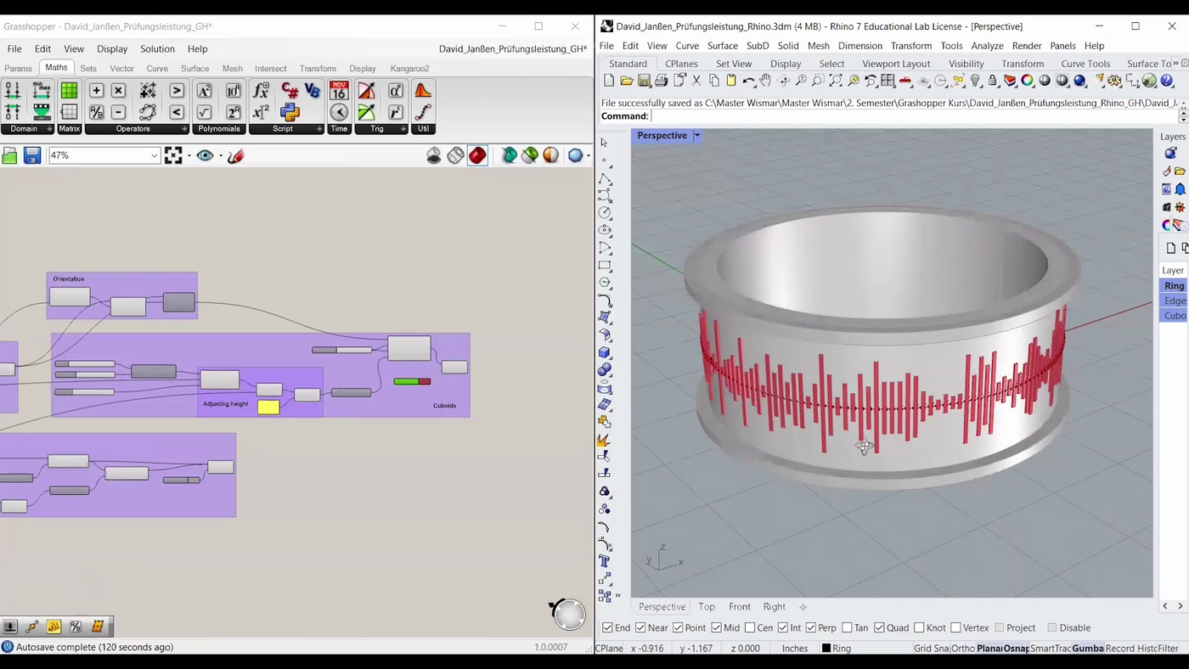Viewport: 1189px width, 669px height.
Task: Expand the Operators panel dropdown
Action: click(184, 129)
